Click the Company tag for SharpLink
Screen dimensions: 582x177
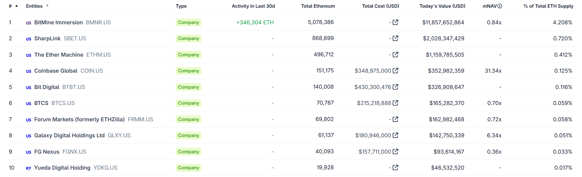click(189, 38)
